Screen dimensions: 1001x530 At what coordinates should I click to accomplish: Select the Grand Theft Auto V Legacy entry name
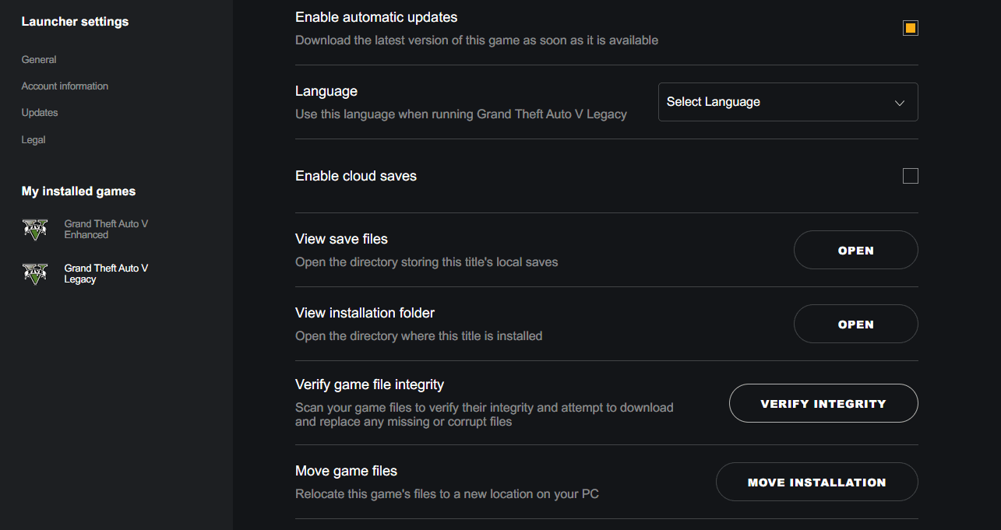(106, 273)
